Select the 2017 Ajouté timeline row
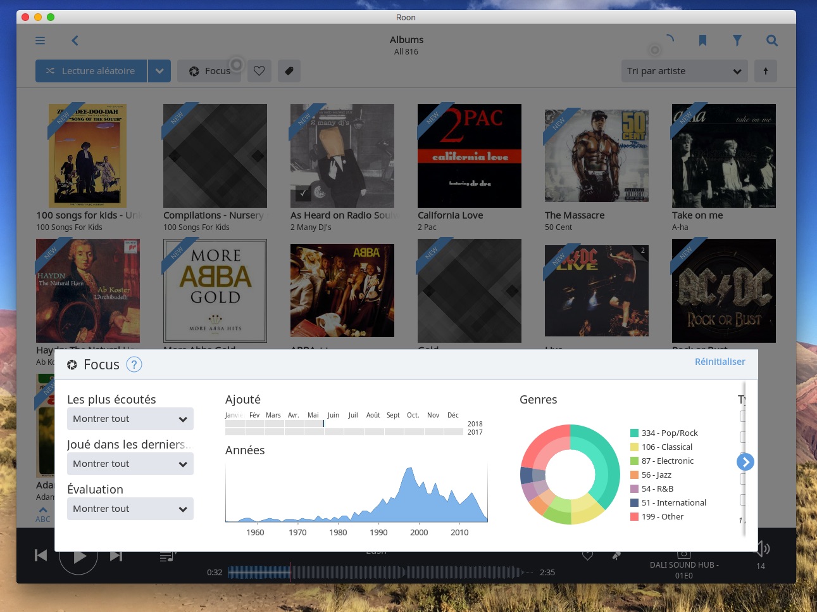 tap(344, 432)
